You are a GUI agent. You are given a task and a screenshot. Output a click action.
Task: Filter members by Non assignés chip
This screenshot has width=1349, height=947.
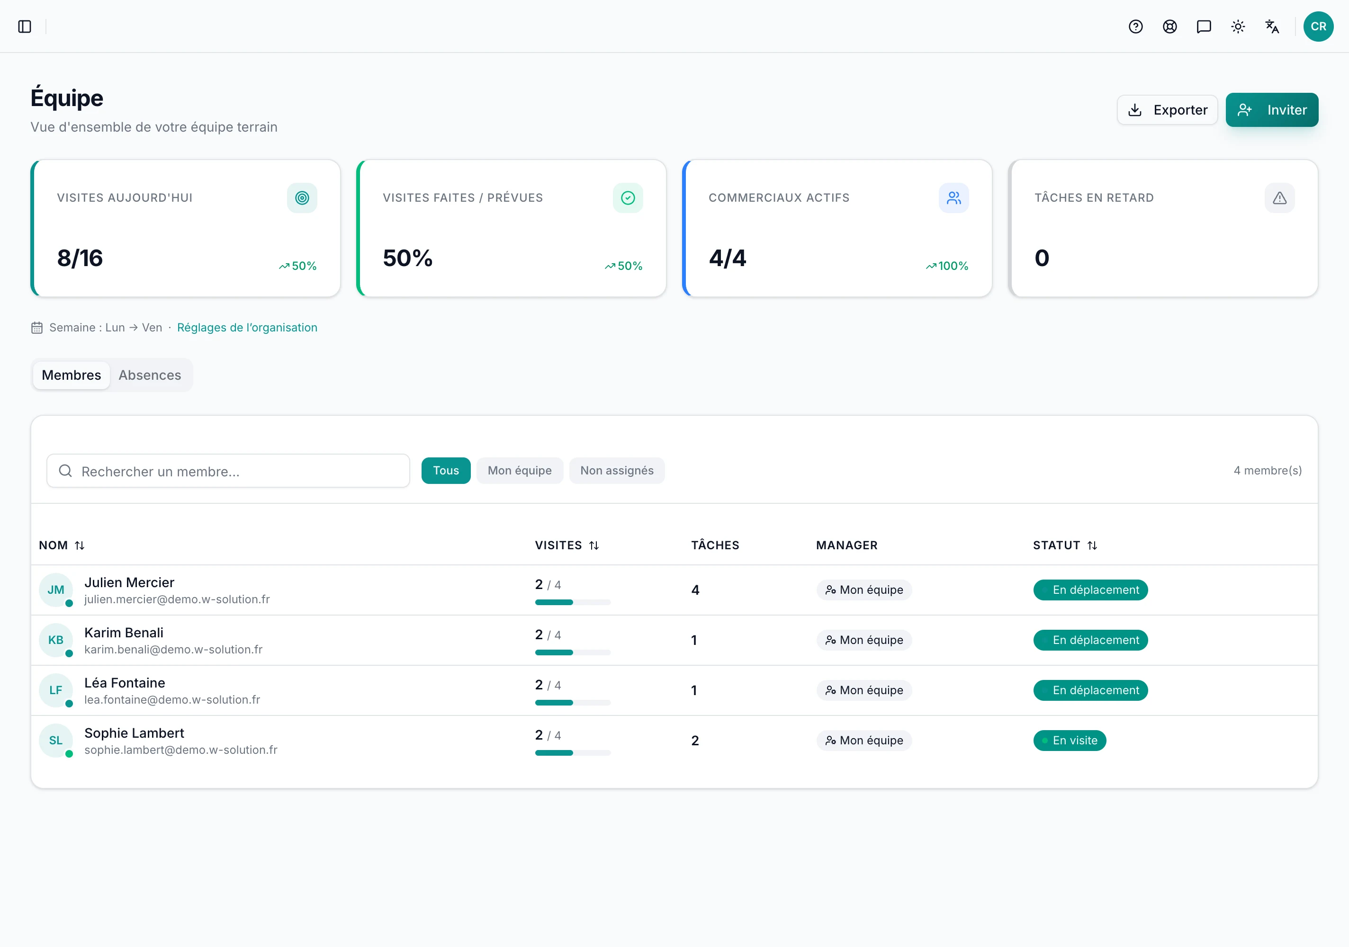(x=617, y=471)
